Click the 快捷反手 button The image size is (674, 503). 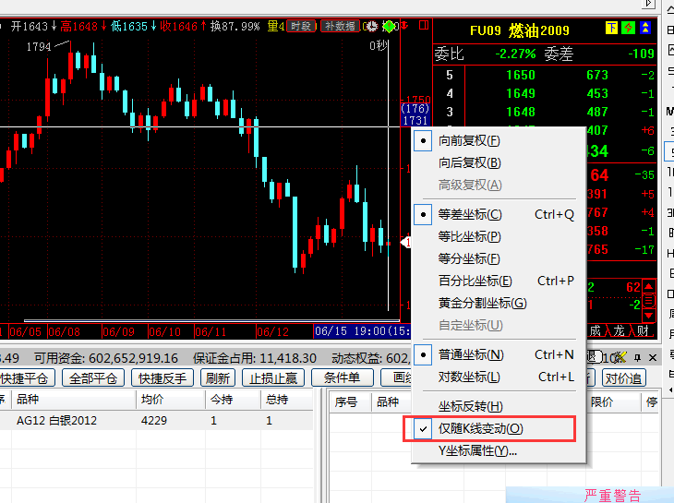point(162,378)
